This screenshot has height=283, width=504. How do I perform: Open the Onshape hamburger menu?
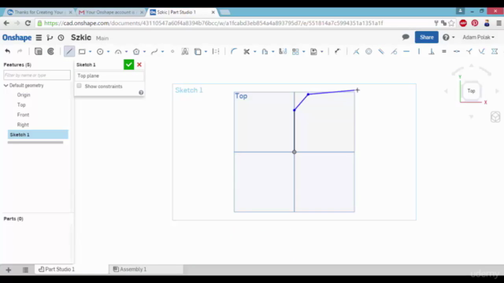39,38
